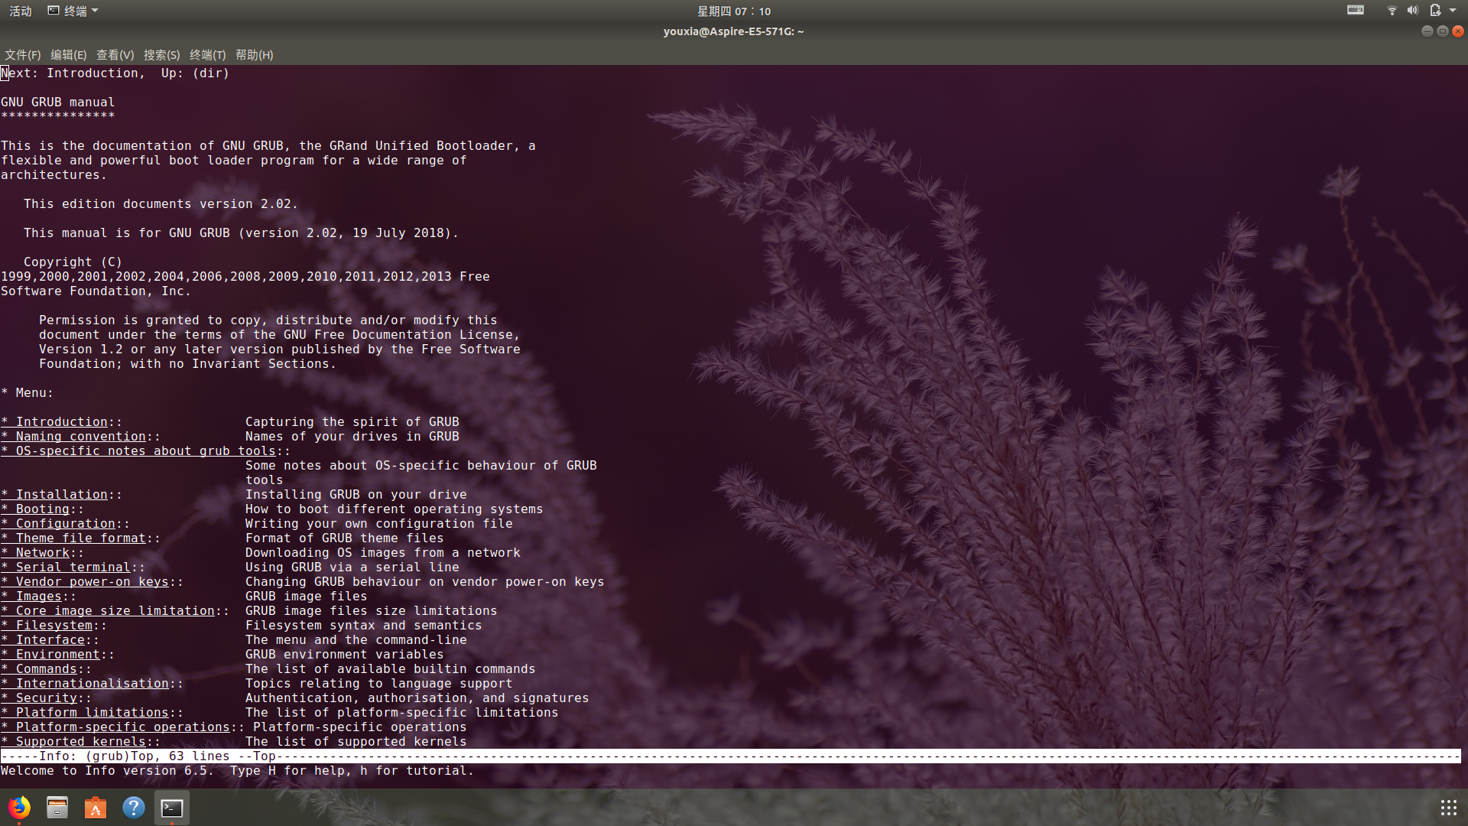Open the 帮助(H) menu
Screen dimensions: 1468x826
[254, 55]
